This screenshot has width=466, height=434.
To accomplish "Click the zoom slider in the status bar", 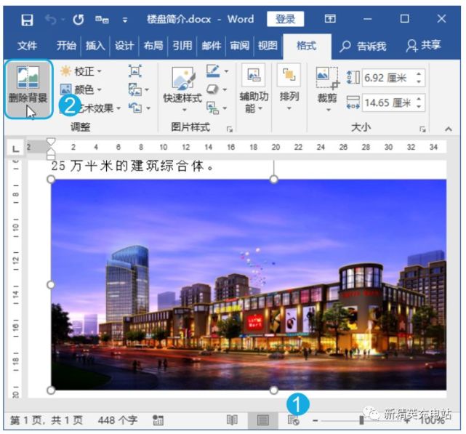I will [x=361, y=420].
